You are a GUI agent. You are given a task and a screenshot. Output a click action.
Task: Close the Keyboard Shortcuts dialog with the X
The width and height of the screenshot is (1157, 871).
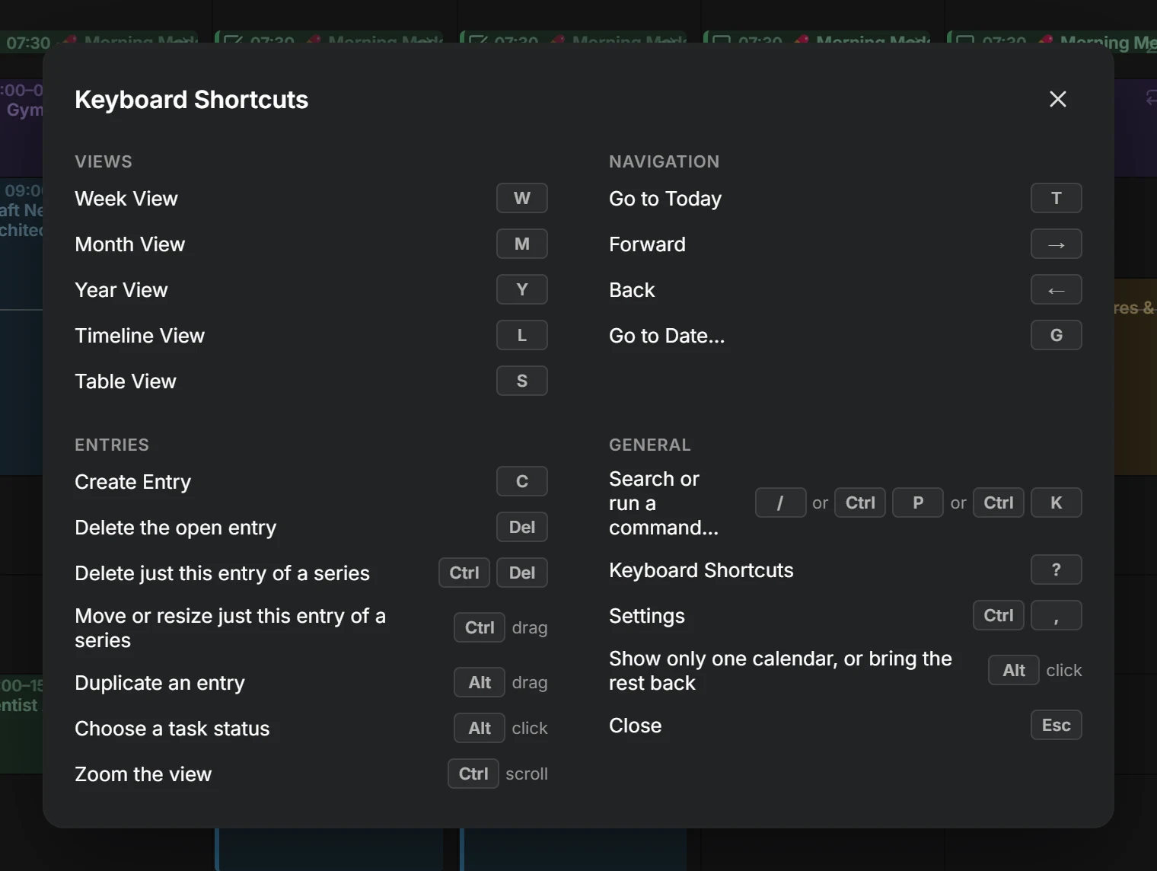(x=1057, y=99)
